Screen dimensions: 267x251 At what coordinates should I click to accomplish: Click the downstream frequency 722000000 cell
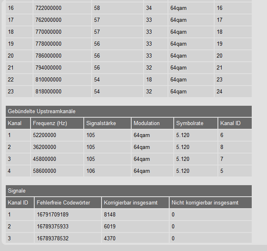click(x=47, y=8)
